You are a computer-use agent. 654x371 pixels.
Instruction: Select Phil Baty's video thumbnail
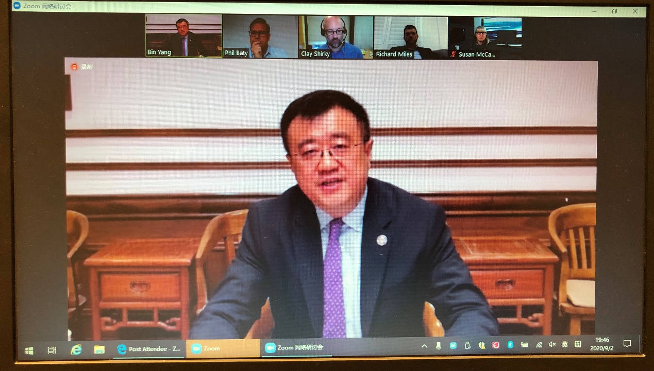point(260,37)
